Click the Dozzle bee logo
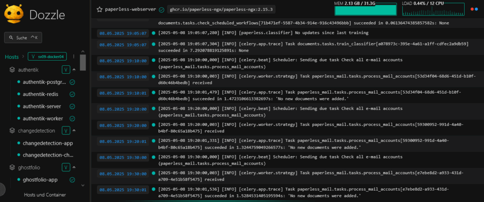Screen dimensions: 484x202 [14, 14]
